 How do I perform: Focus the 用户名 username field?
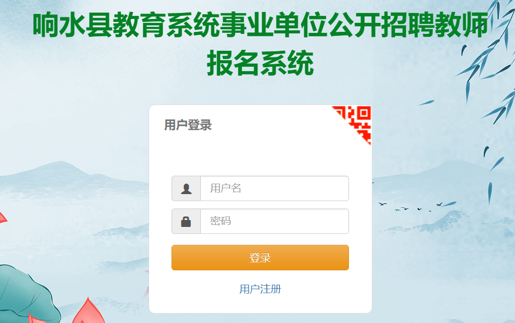(x=274, y=189)
